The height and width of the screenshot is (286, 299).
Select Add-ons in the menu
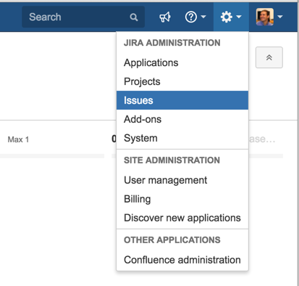click(x=182, y=119)
